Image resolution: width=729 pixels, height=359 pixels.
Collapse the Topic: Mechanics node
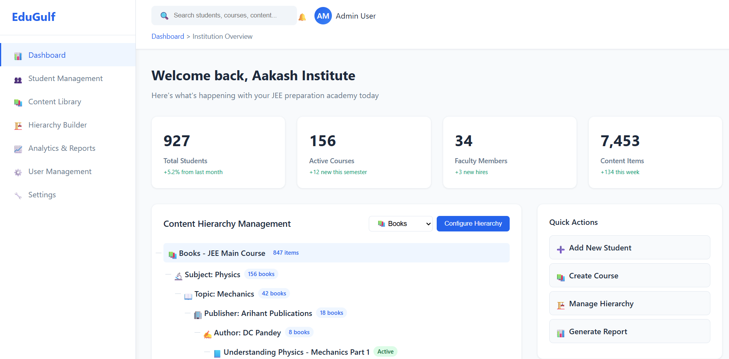[x=178, y=294]
